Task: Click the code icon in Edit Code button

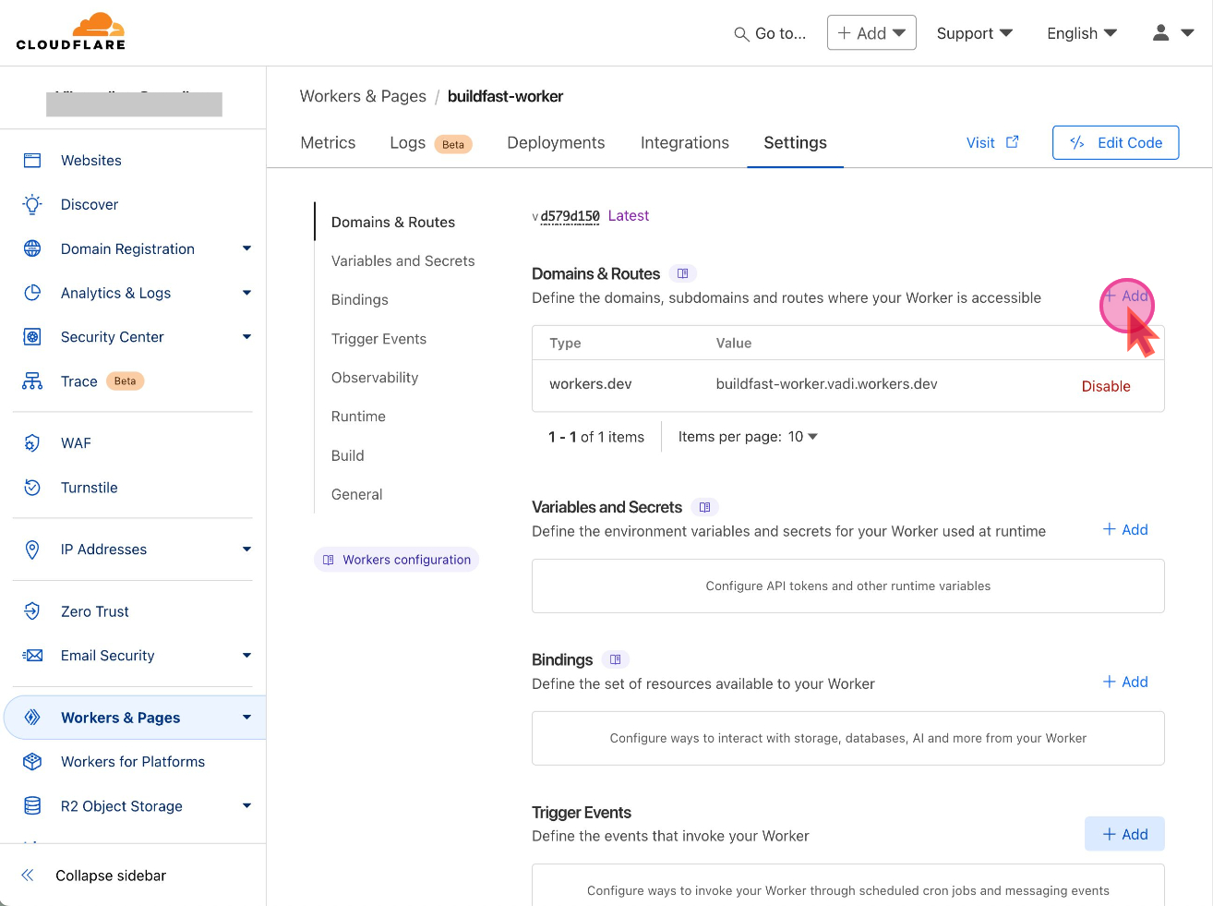Action: pyautogui.click(x=1077, y=142)
